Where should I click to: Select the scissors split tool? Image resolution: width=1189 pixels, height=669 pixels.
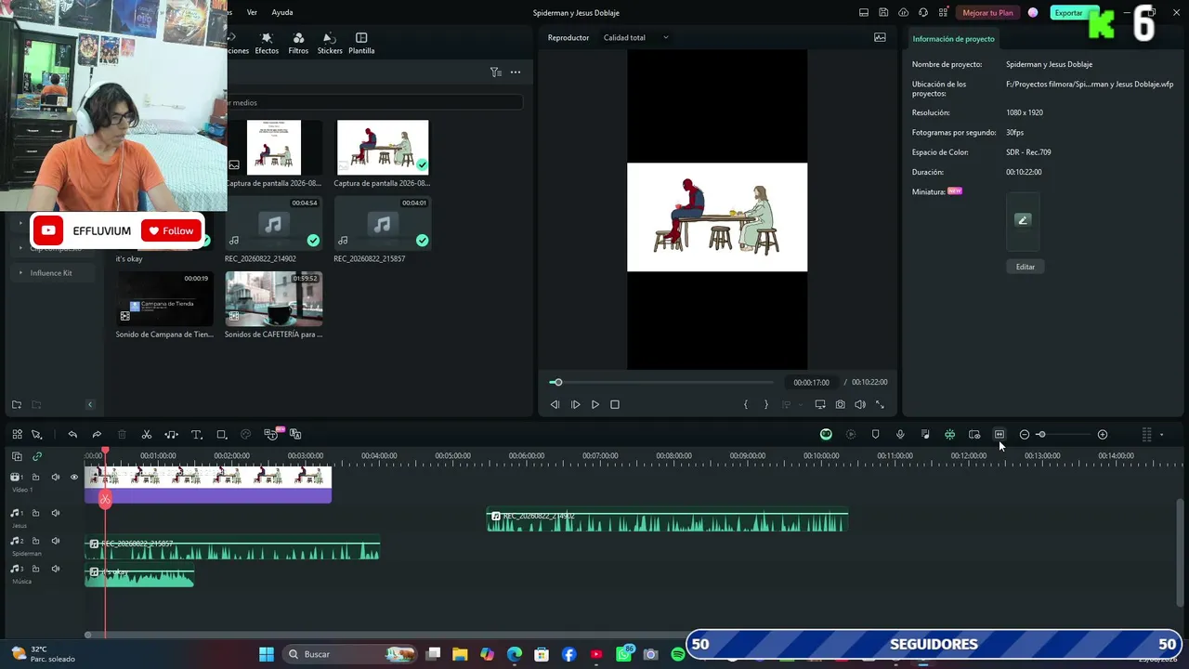(x=147, y=434)
